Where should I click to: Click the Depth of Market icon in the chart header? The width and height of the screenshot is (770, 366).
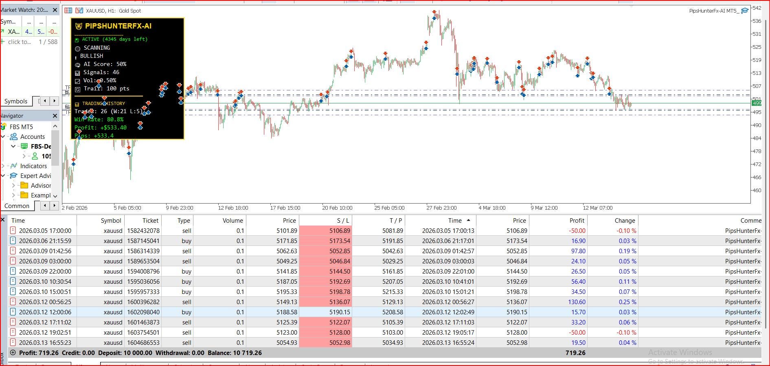coord(68,11)
